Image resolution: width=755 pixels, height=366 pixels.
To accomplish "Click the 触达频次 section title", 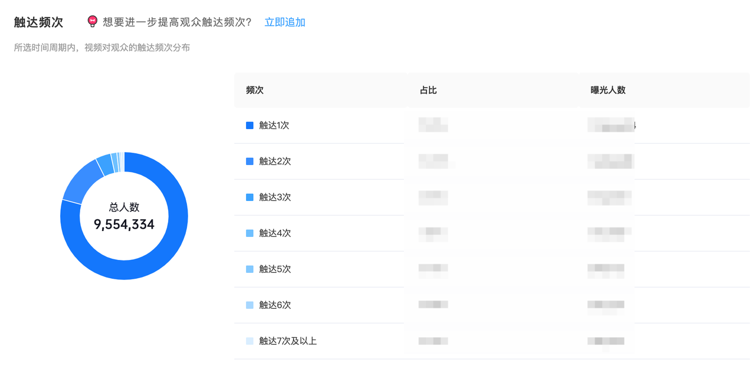I will pyautogui.click(x=38, y=22).
